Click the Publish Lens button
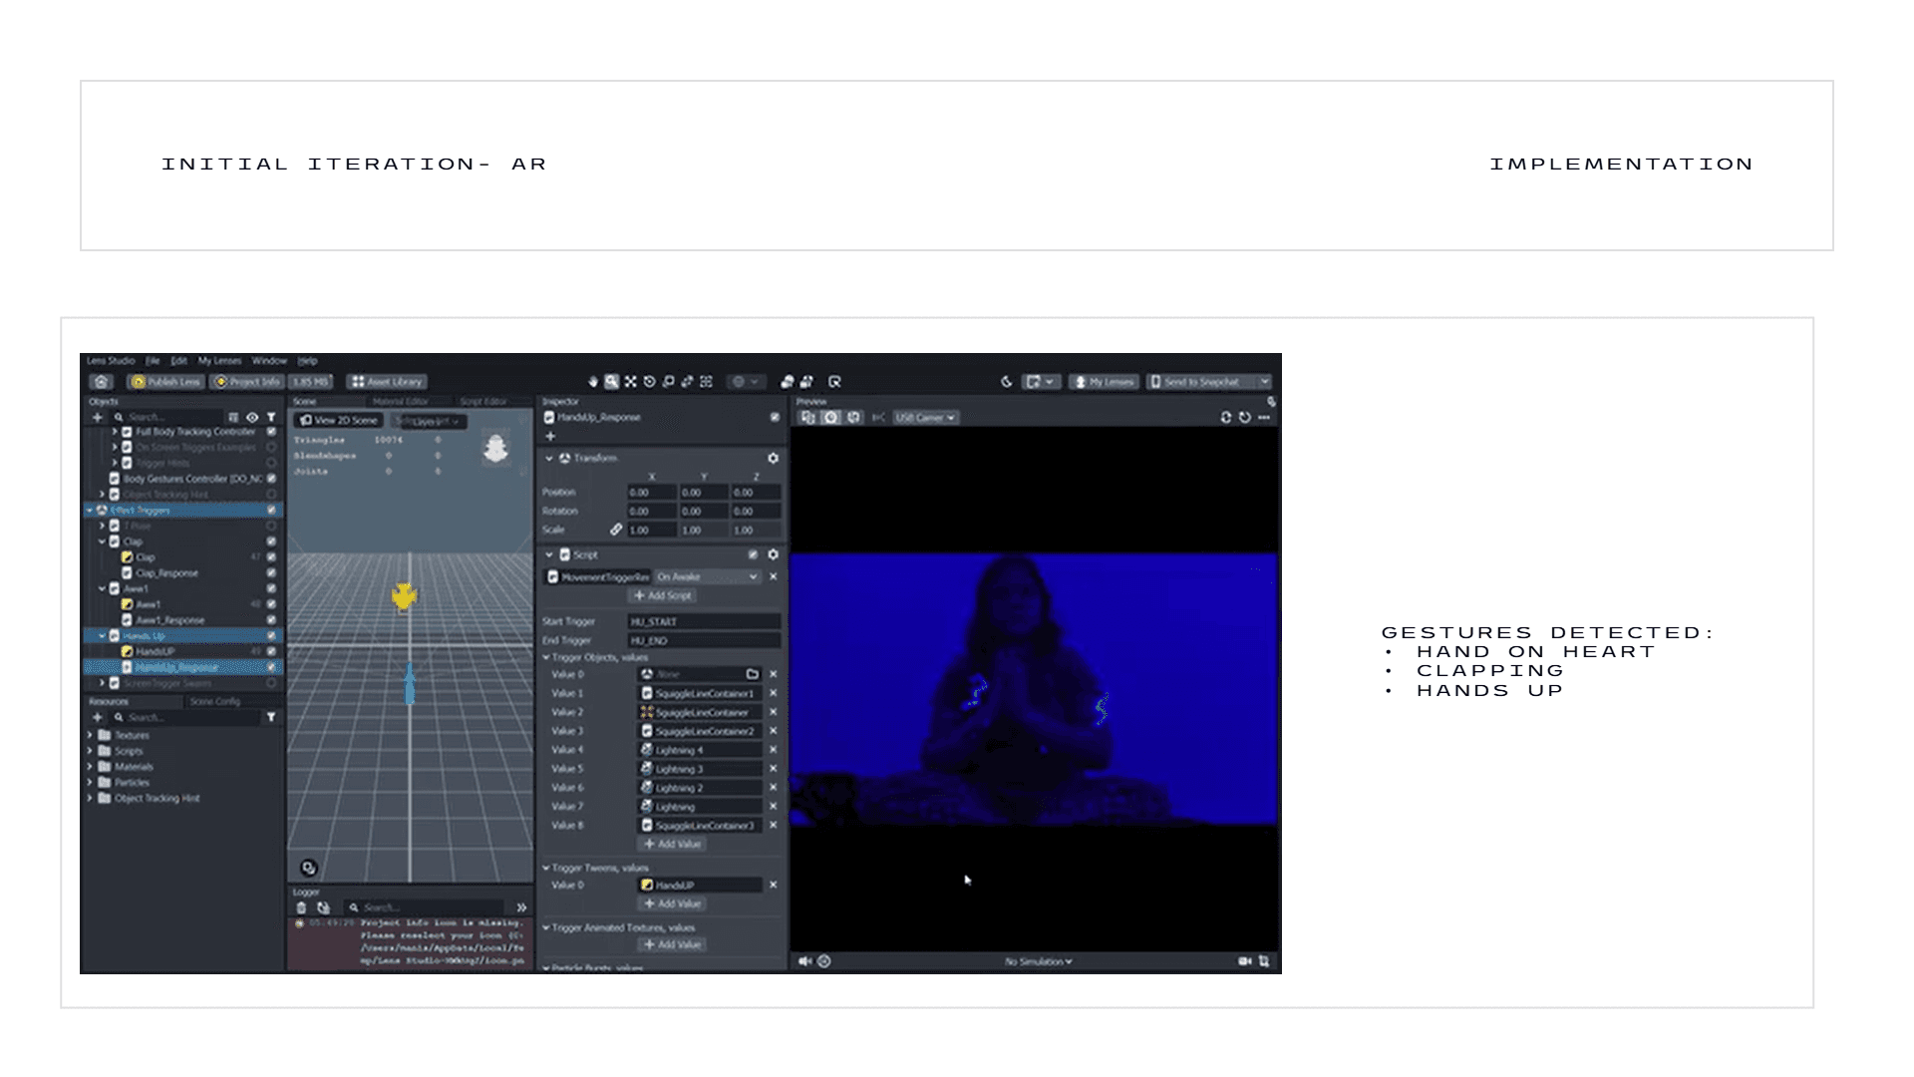This screenshot has width=1914, height=1077. (x=166, y=382)
